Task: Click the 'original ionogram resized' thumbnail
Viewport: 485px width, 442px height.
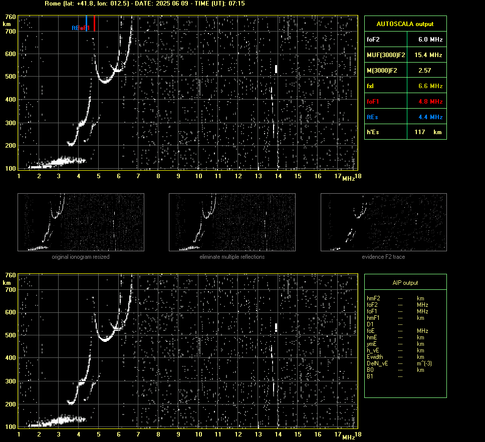Action: coord(81,222)
